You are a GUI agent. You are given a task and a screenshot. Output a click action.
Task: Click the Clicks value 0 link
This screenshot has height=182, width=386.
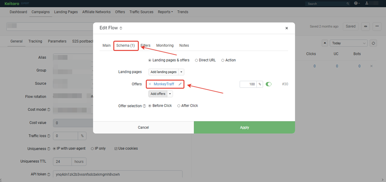(x=315, y=66)
